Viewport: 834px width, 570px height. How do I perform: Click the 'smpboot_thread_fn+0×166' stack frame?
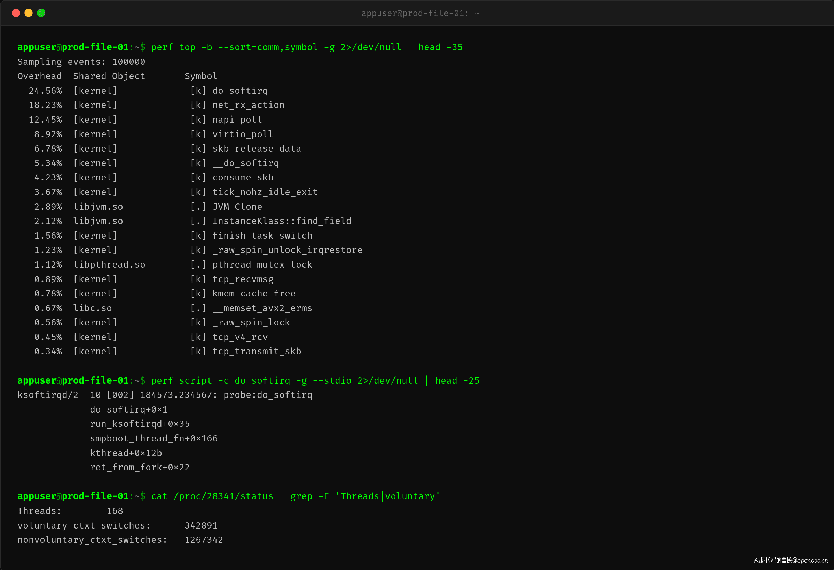154,438
